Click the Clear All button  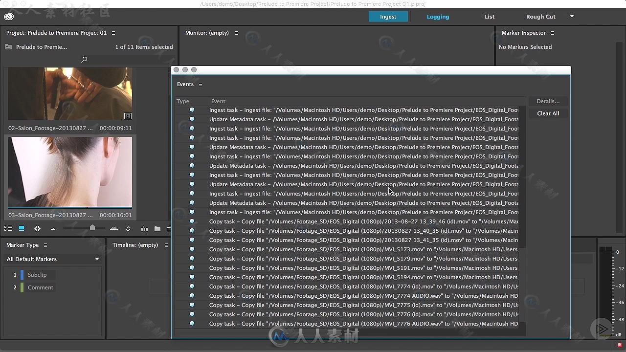click(x=548, y=113)
